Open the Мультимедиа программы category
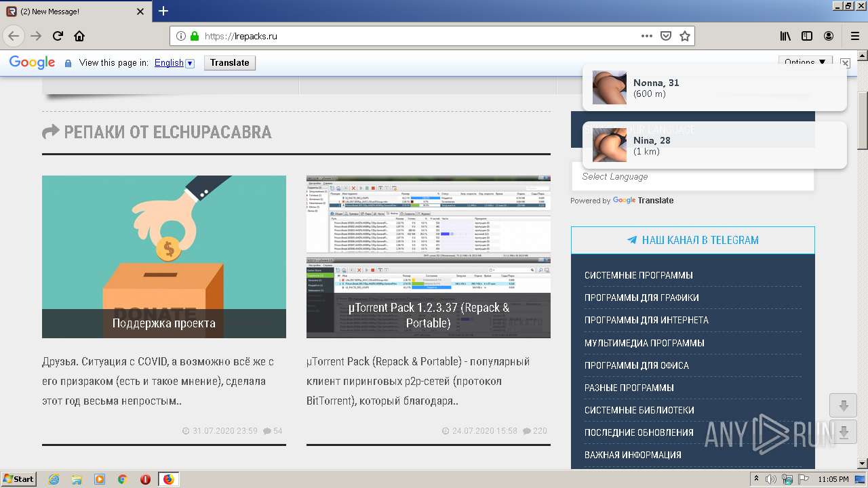The width and height of the screenshot is (868, 488). point(644,343)
